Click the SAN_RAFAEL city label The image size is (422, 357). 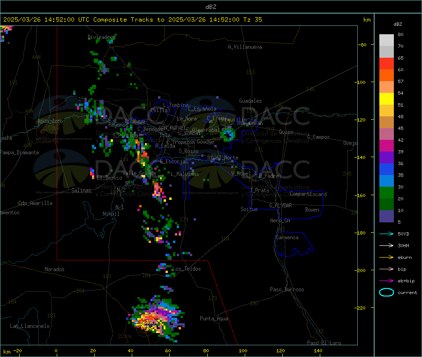click(x=172, y=128)
